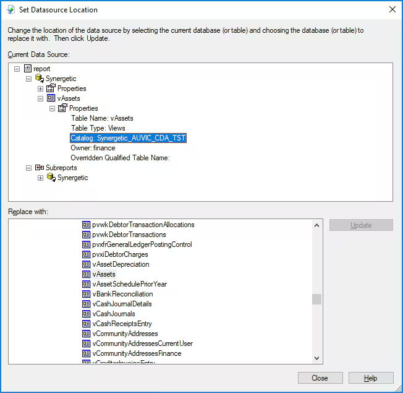Screen dimensions: 403x393
Task: Expand Properties under Synergetic
Action: 40,89
